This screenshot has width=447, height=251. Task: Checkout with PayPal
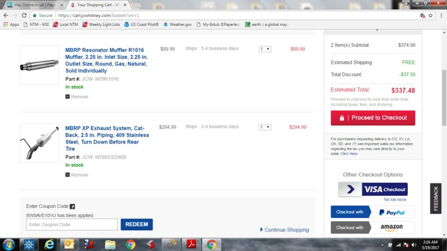point(373,212)
